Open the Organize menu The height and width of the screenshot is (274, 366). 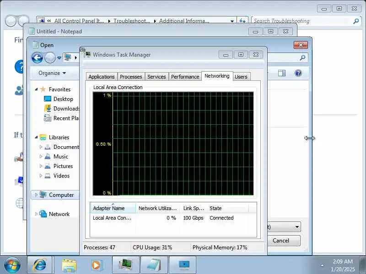tap(52, 73)
